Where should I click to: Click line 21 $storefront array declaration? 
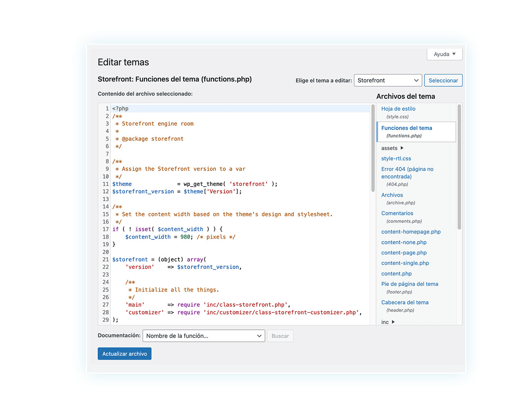[x=159, y=260]
